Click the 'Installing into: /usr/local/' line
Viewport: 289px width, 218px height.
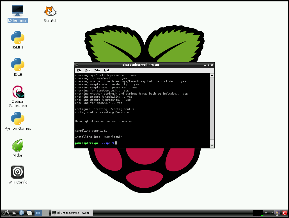[x=98, y=137]
